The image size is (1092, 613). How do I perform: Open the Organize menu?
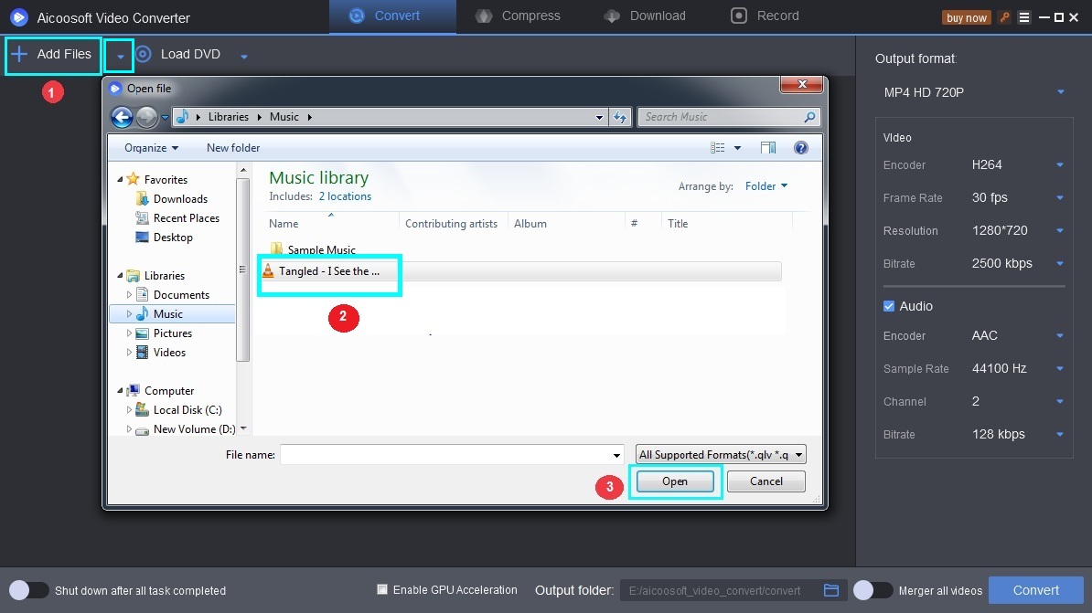(x=151, y=147)
